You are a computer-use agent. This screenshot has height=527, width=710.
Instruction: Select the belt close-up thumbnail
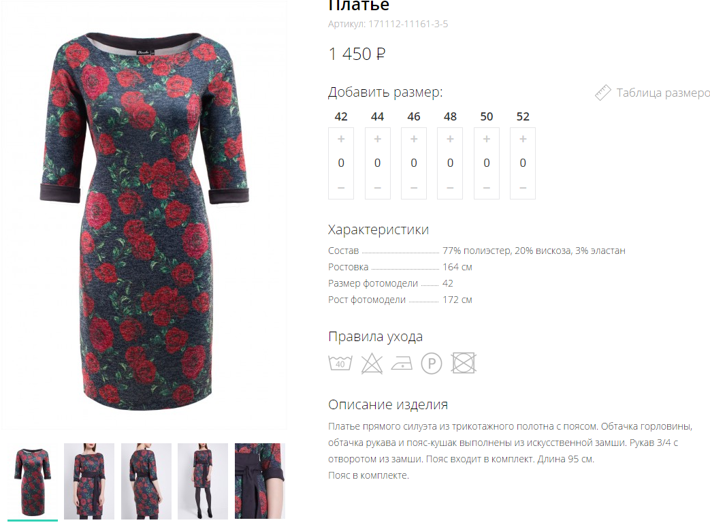(x=260, y=481)
